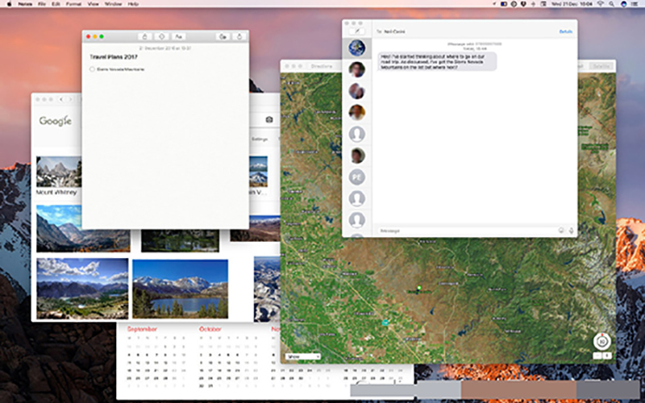Zoom out with the minus button in Maps
Image resolution: width=645 pixels, height=403 pixels.
pos(597,355)
